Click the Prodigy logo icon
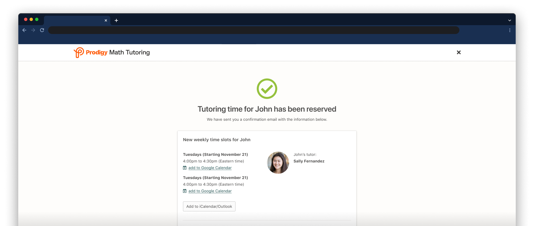The height and width of the screenshot is (226, 534). (x=79, y=52)
